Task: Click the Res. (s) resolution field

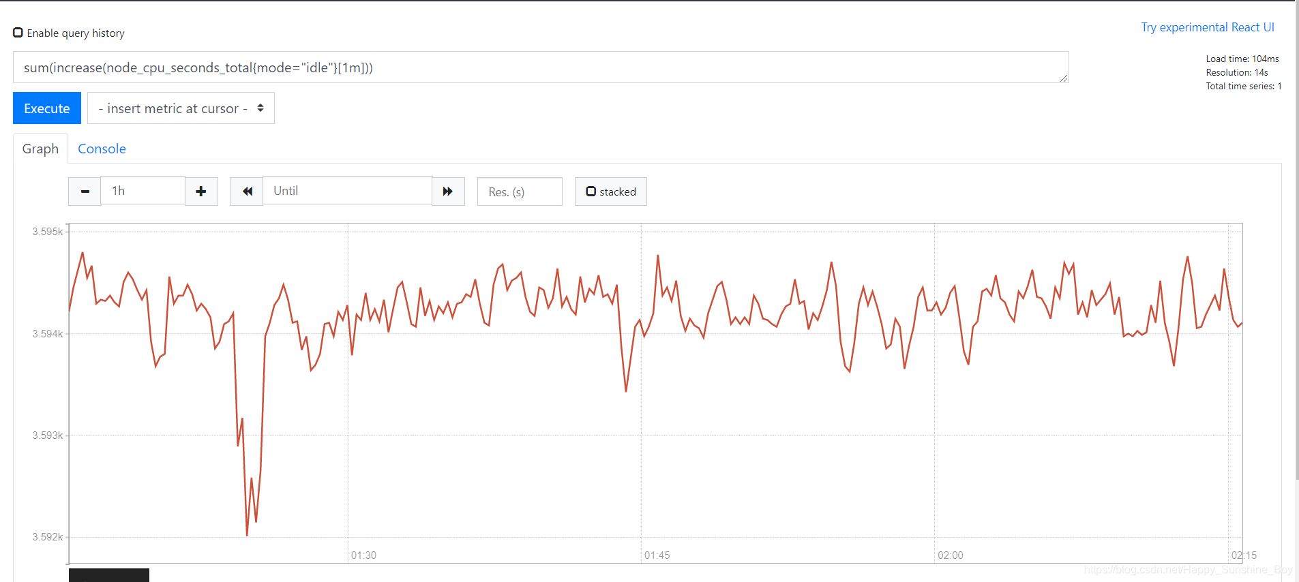Action: (520, 192)
